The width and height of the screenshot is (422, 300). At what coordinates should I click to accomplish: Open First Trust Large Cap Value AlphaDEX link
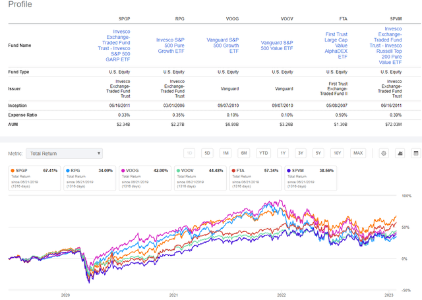click(x=336, y=45)
